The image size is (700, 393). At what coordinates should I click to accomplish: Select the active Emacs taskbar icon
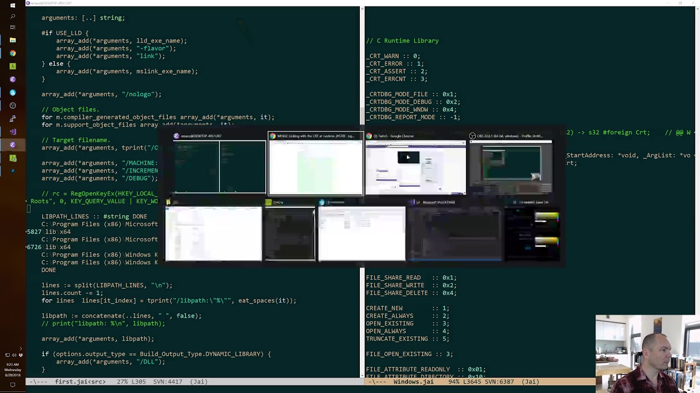point(13,145)
